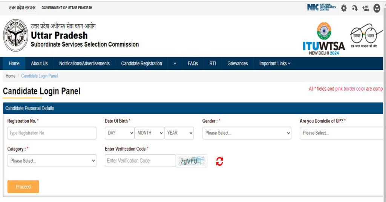This screenshot has width=386, height=202.
Task: Expand the Category selection dropdown
Action: (52, 161)
